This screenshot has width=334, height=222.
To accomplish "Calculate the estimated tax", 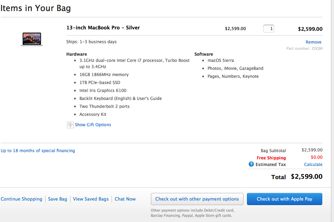I will click(x=313, y=164).
